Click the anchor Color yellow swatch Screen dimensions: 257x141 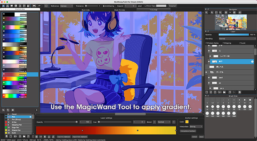[x=187, y=122]
